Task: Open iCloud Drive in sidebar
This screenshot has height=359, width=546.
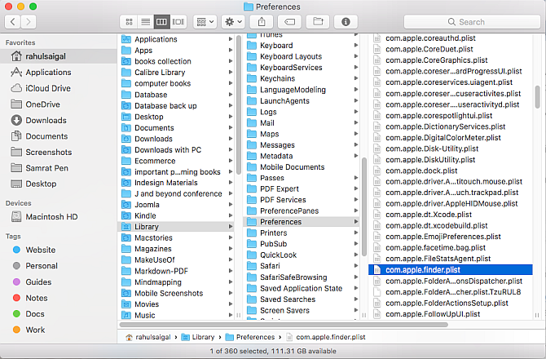Action: pyautogui.click(x=59, y=88)
